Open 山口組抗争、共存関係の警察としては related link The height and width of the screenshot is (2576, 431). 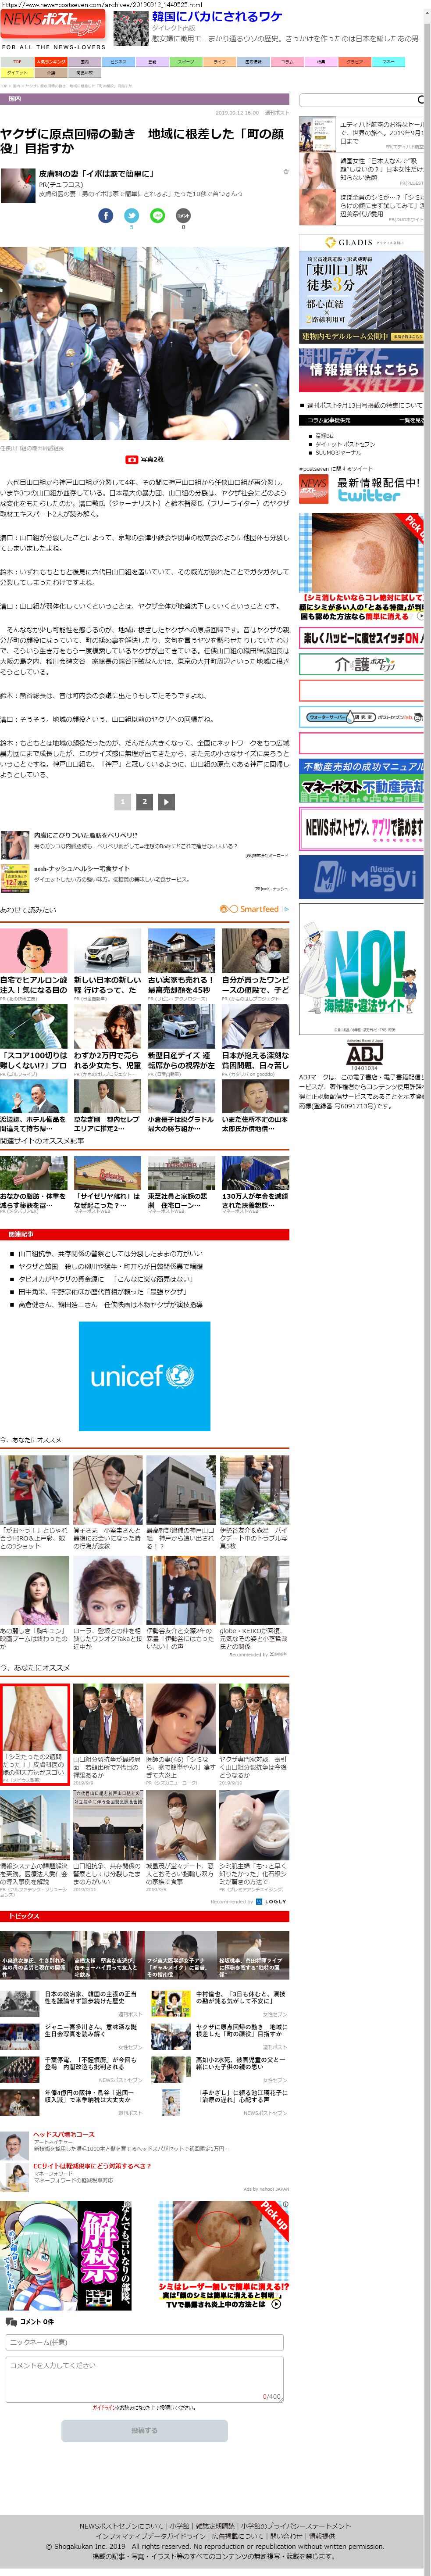point(110,1254)
